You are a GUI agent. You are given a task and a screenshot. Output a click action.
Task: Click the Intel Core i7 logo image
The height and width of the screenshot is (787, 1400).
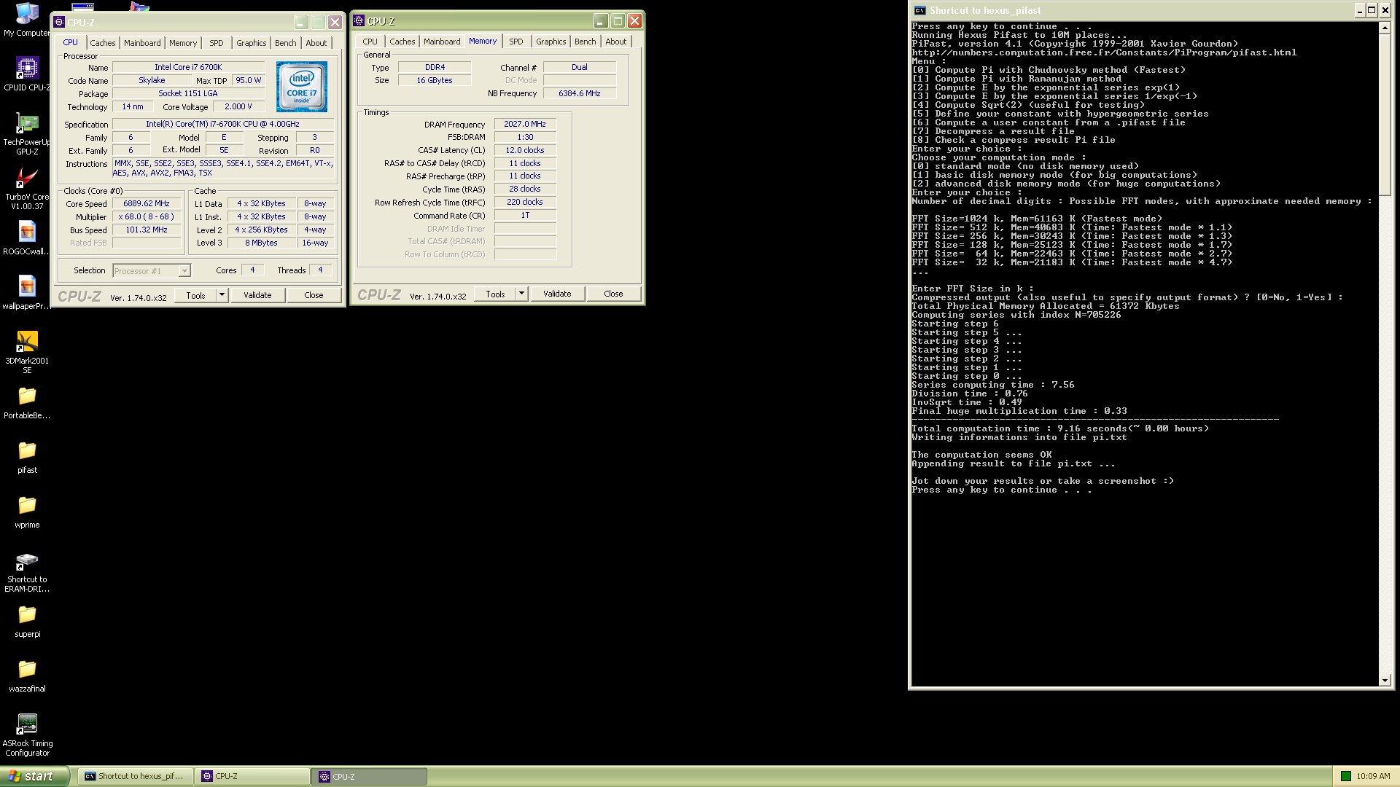tap(301, 86)
